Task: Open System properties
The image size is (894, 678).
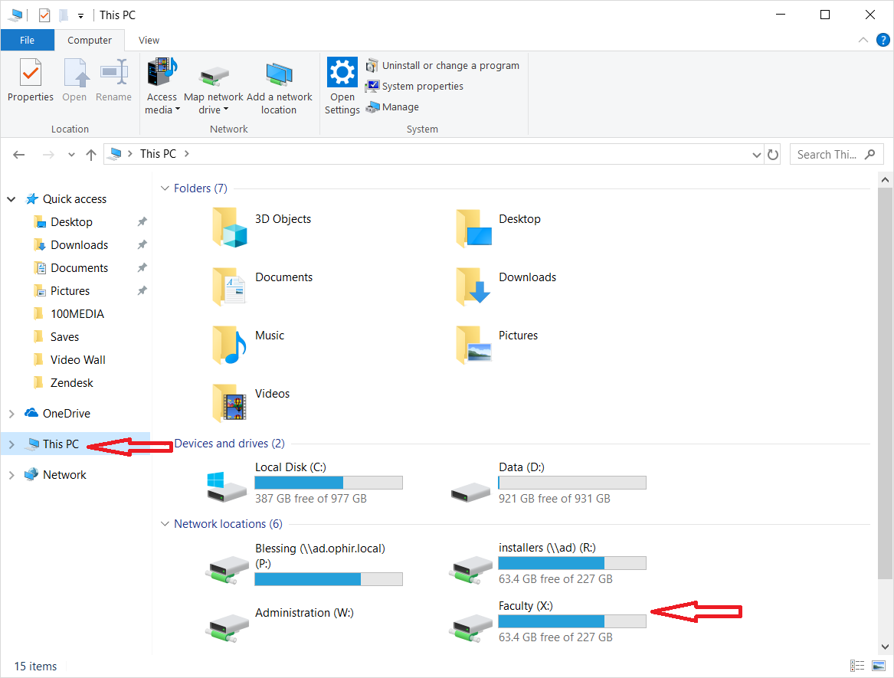Action: [x=414, y=86]
